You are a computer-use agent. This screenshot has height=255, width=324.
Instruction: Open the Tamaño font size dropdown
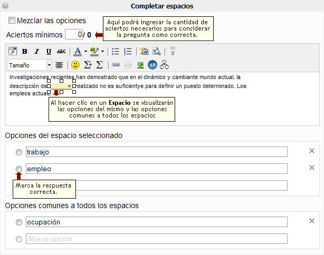coord(30,65)
